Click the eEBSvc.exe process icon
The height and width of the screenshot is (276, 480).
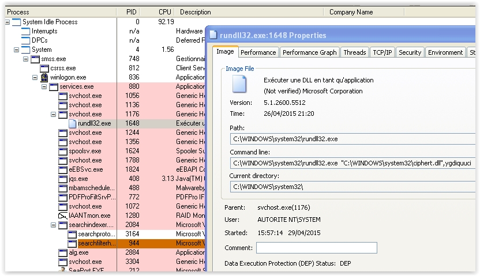[63, 169]
